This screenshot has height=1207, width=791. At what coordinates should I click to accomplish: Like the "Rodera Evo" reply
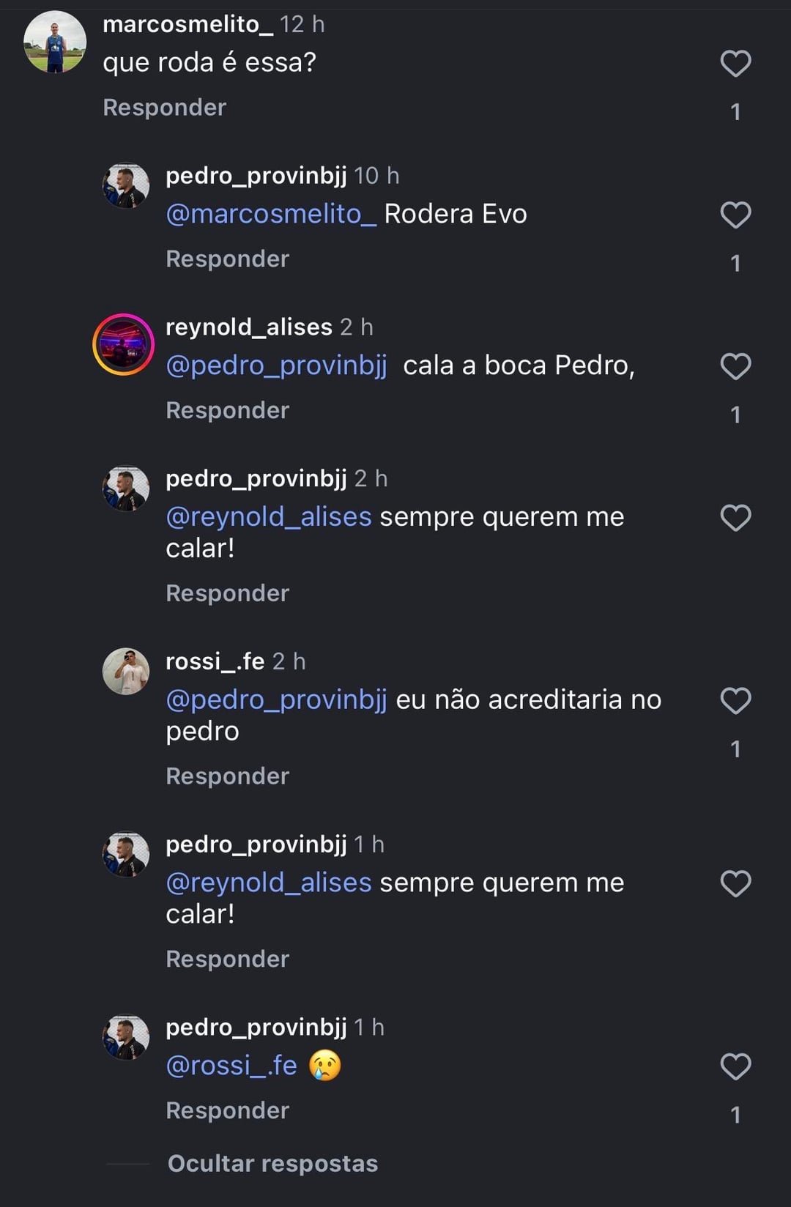[x=735, y=215]
